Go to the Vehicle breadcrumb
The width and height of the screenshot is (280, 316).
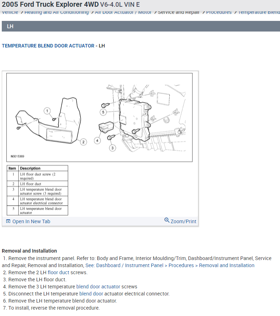click(10, 12)
